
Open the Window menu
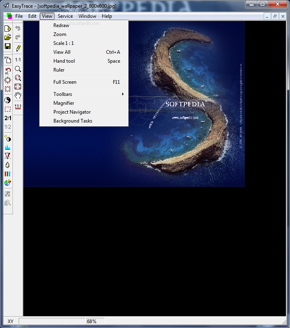pyautogui.click(x=87, y=16)
